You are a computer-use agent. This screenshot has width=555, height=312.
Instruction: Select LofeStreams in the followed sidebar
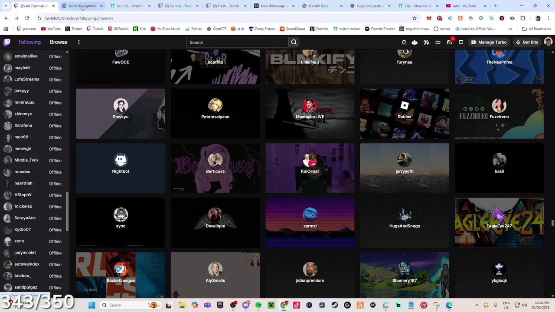coord(33,79)
